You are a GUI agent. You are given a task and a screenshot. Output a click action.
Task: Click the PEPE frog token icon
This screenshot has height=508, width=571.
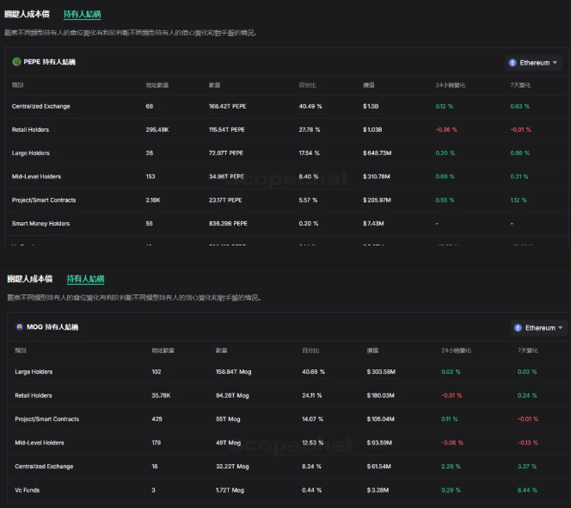pos(16,62)
